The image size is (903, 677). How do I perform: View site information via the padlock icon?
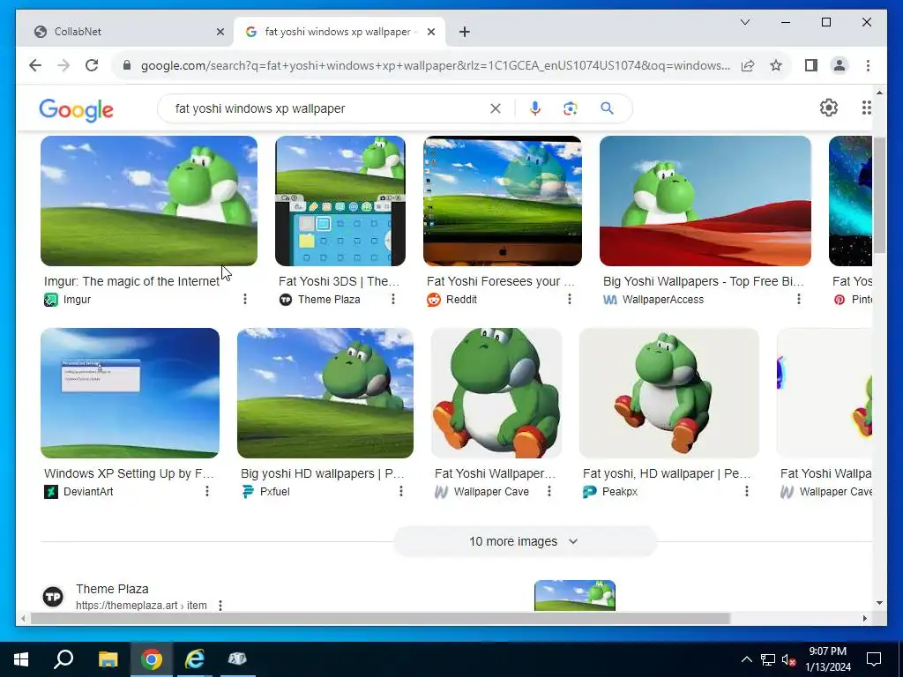127,65
